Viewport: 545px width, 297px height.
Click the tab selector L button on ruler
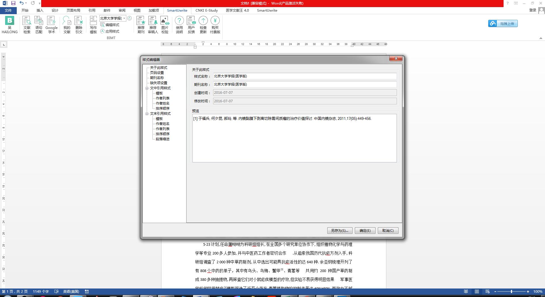pos(4,44)
